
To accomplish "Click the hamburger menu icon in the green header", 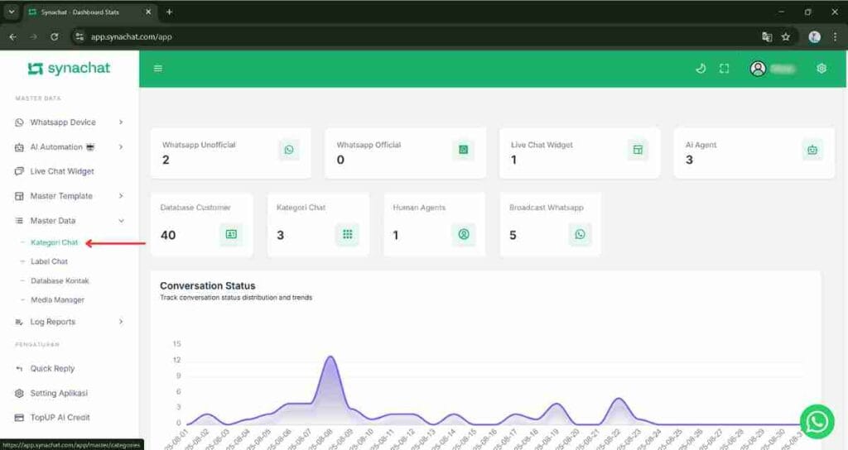I will [158, 69].
